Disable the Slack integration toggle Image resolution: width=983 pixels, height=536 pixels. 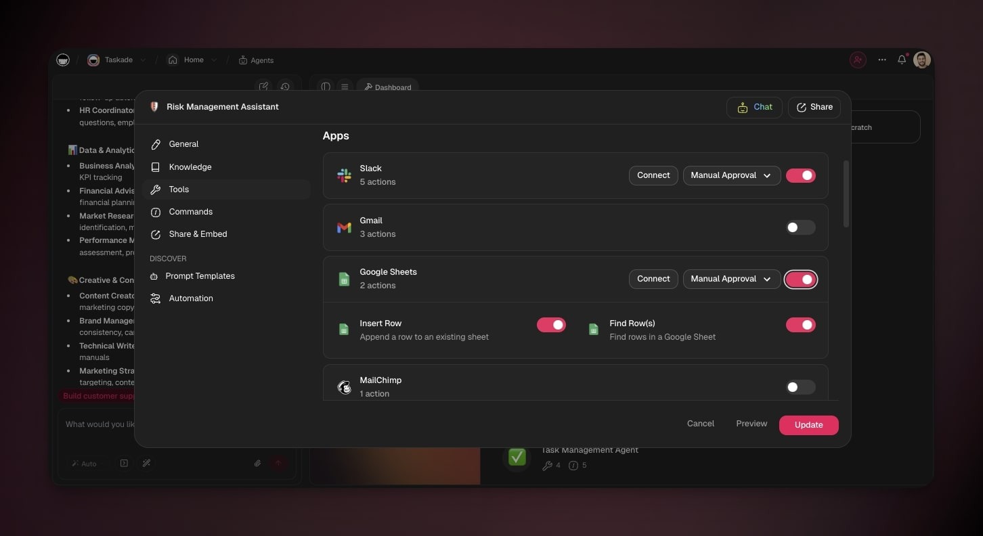click(800, 175)
